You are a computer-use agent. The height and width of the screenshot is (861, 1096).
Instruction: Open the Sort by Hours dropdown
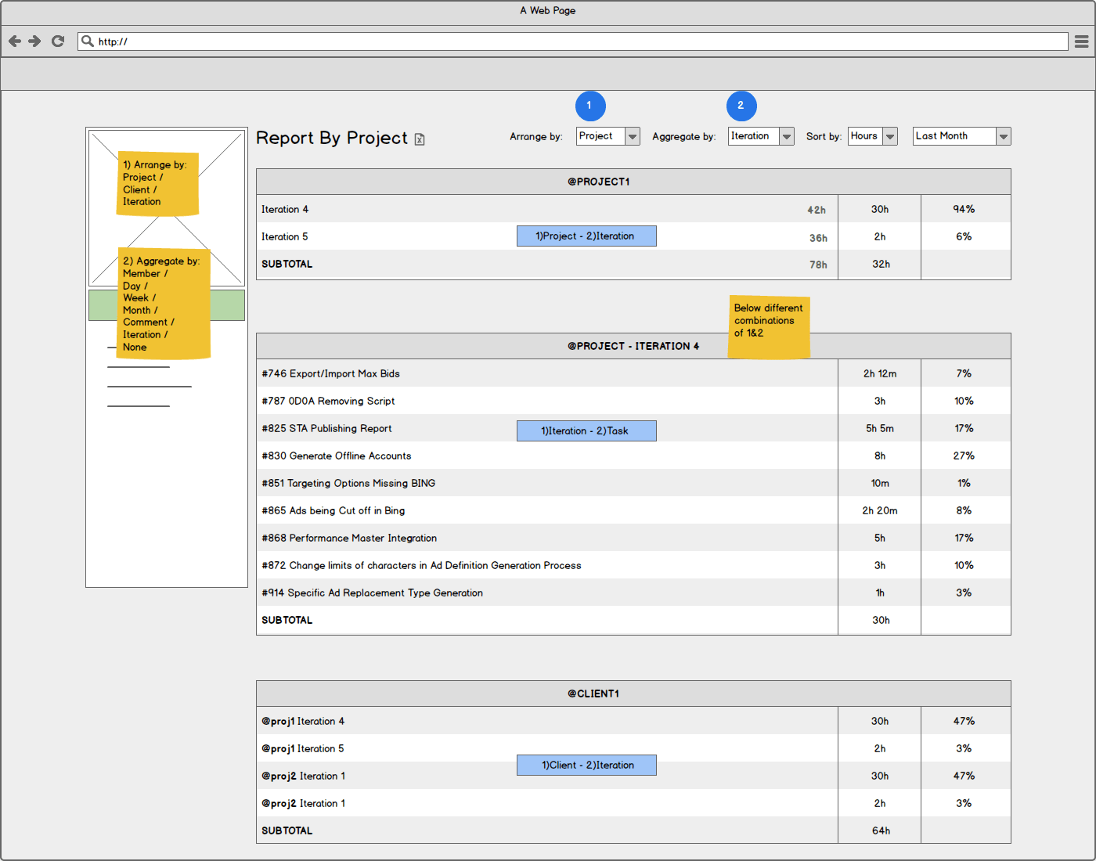pos(872,136)
